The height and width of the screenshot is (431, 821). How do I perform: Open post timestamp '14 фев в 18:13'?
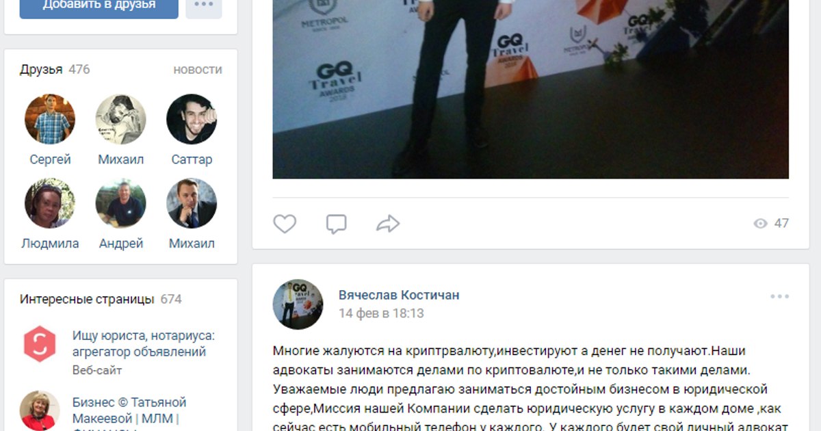point(381,313)
